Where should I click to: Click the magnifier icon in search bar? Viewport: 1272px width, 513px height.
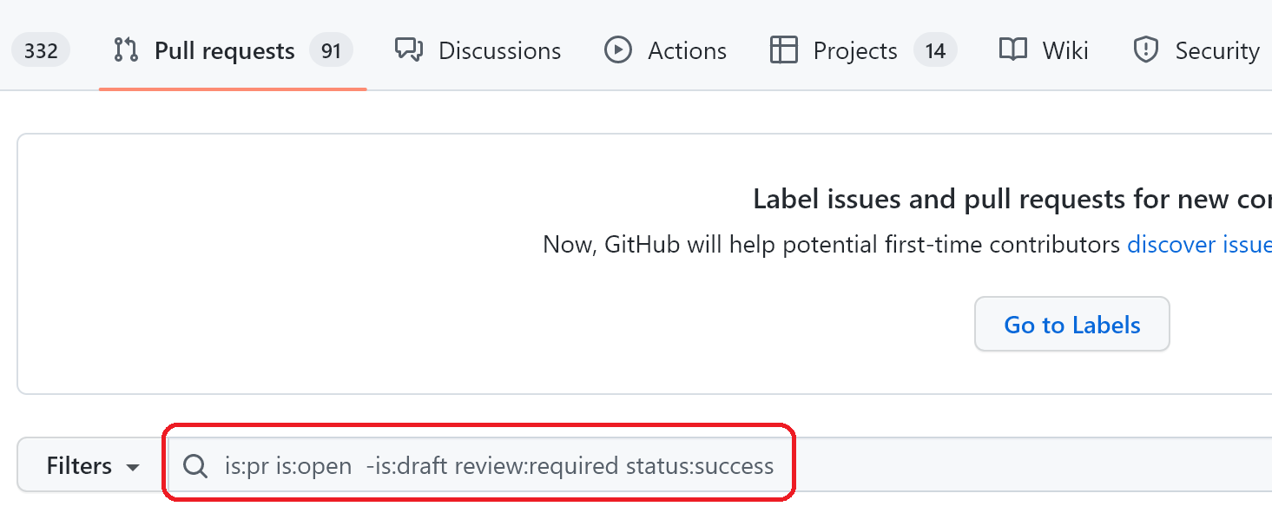point(197,467)
